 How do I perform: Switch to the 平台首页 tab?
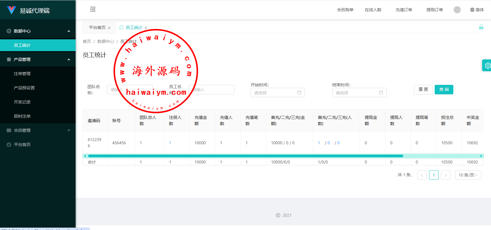tap(97, 27)
